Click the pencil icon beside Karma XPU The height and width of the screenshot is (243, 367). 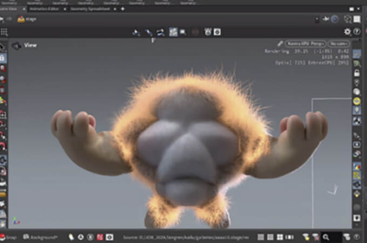click(x=280, y=44)
